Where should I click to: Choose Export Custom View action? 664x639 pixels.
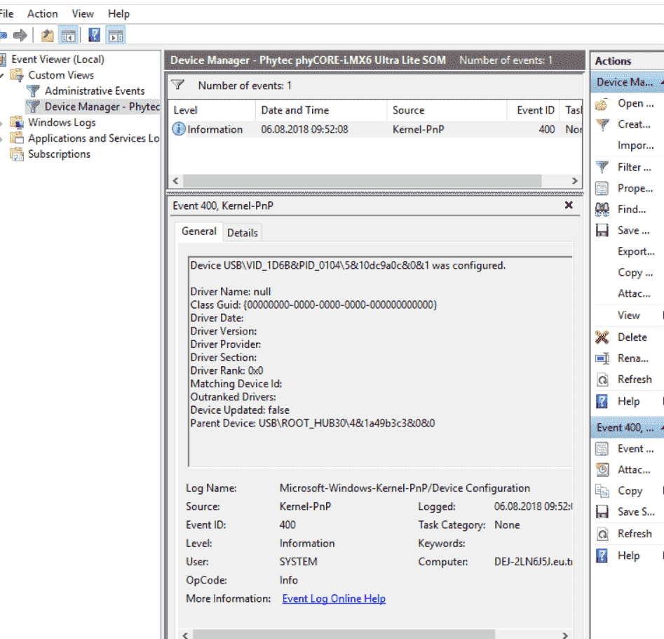coord(636,251)
